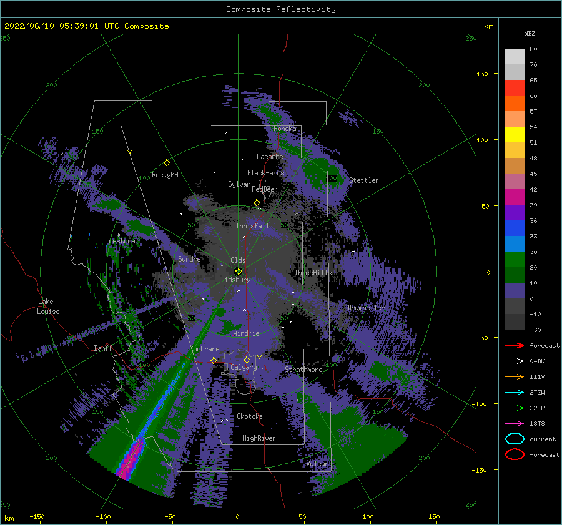Select the yellow 54 dBZ swatch
Viewport: 562px width, 525px height.
click(515, 134)
